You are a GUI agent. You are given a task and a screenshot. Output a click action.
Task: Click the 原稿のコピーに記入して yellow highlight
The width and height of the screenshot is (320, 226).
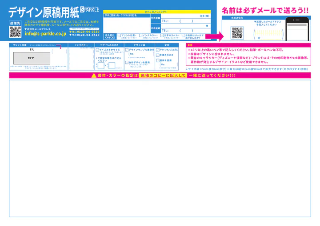pos(163,75)
